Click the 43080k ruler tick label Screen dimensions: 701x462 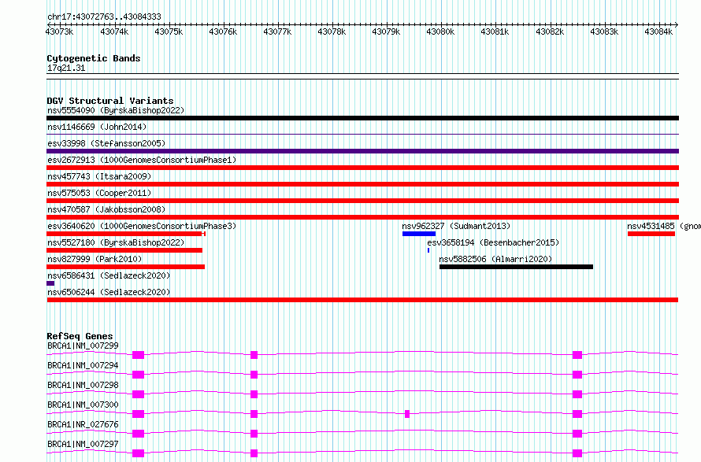440,31
